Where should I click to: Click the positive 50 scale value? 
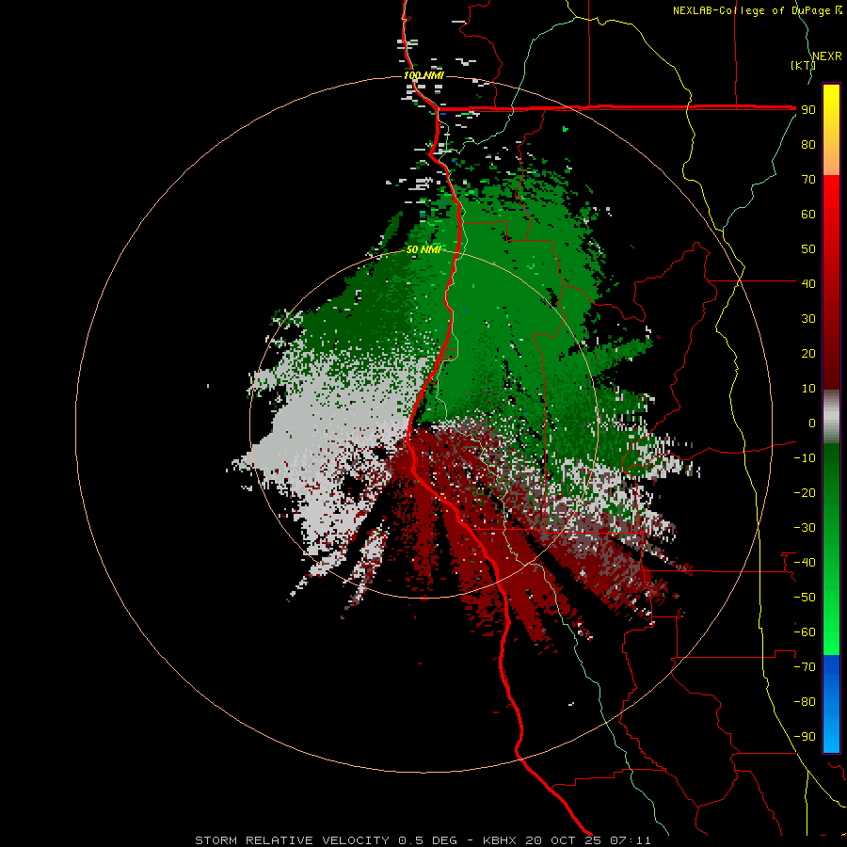[x=808, y=249]
